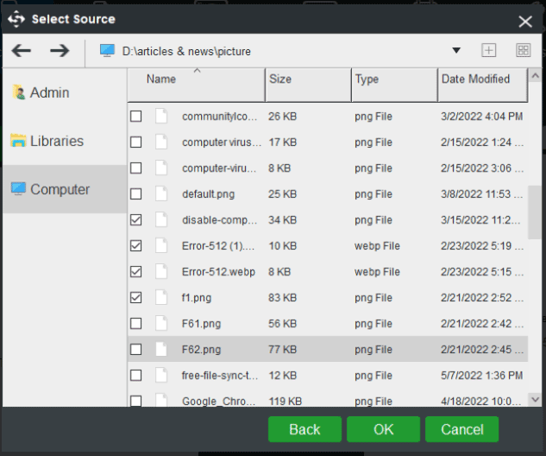
Task: Check the communityIco file checkbox
Action: (x=135, y=116)
